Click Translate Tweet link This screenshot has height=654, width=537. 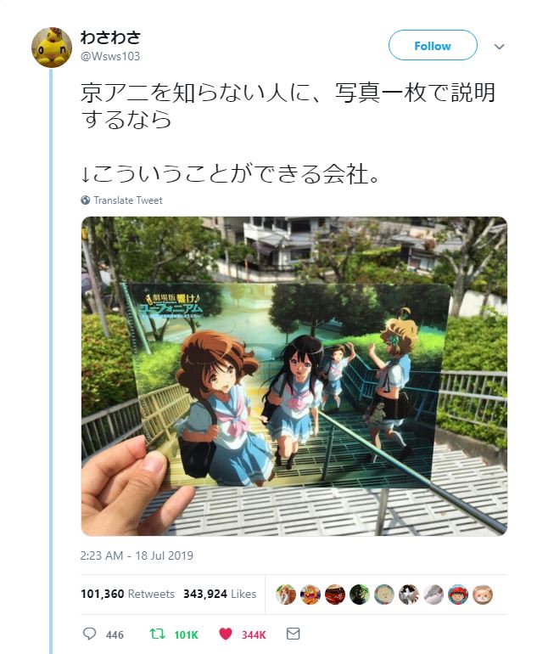click(128, 200)
